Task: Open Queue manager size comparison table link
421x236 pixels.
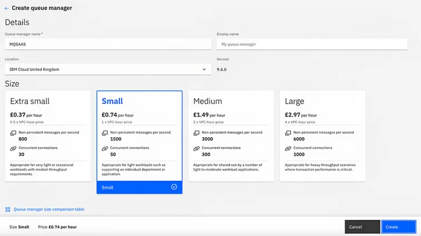Action: click(49, 209)
